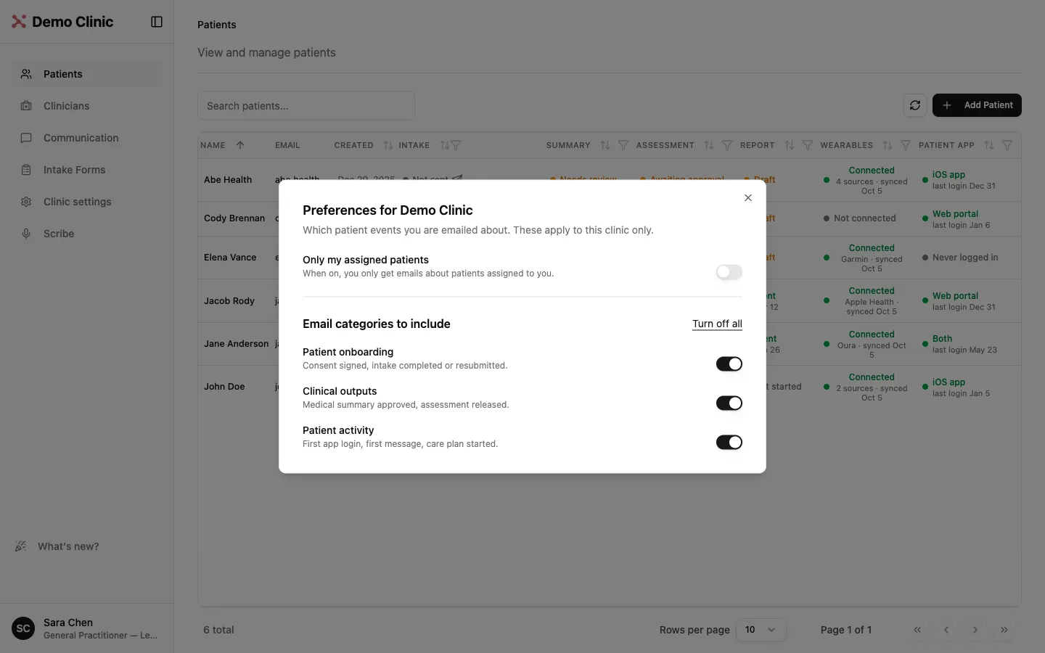Select patient Abe Health name
This screenshot has width=1045, height=653.
228,180
